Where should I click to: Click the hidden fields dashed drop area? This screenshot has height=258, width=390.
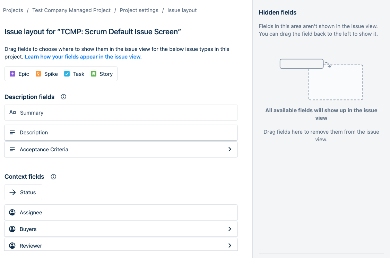pyautogui.click(x=335, y=82)
